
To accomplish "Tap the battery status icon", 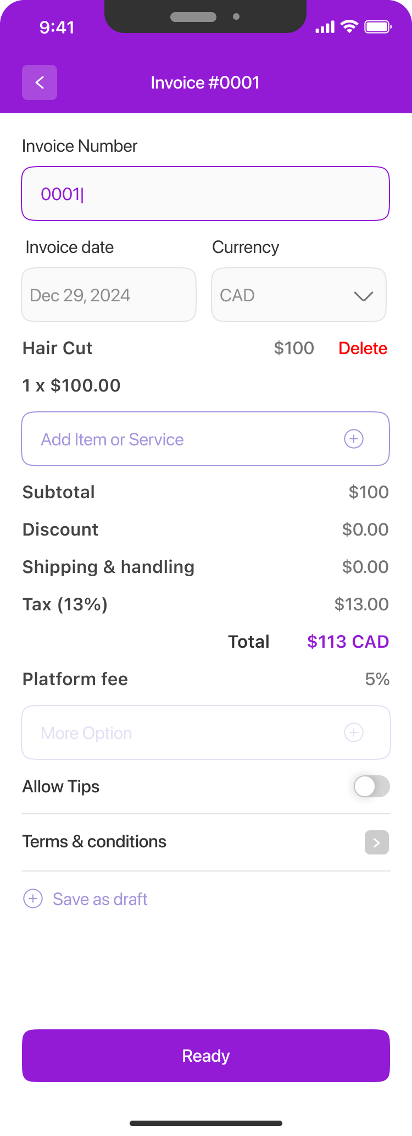I will click(x=378, y=26).
